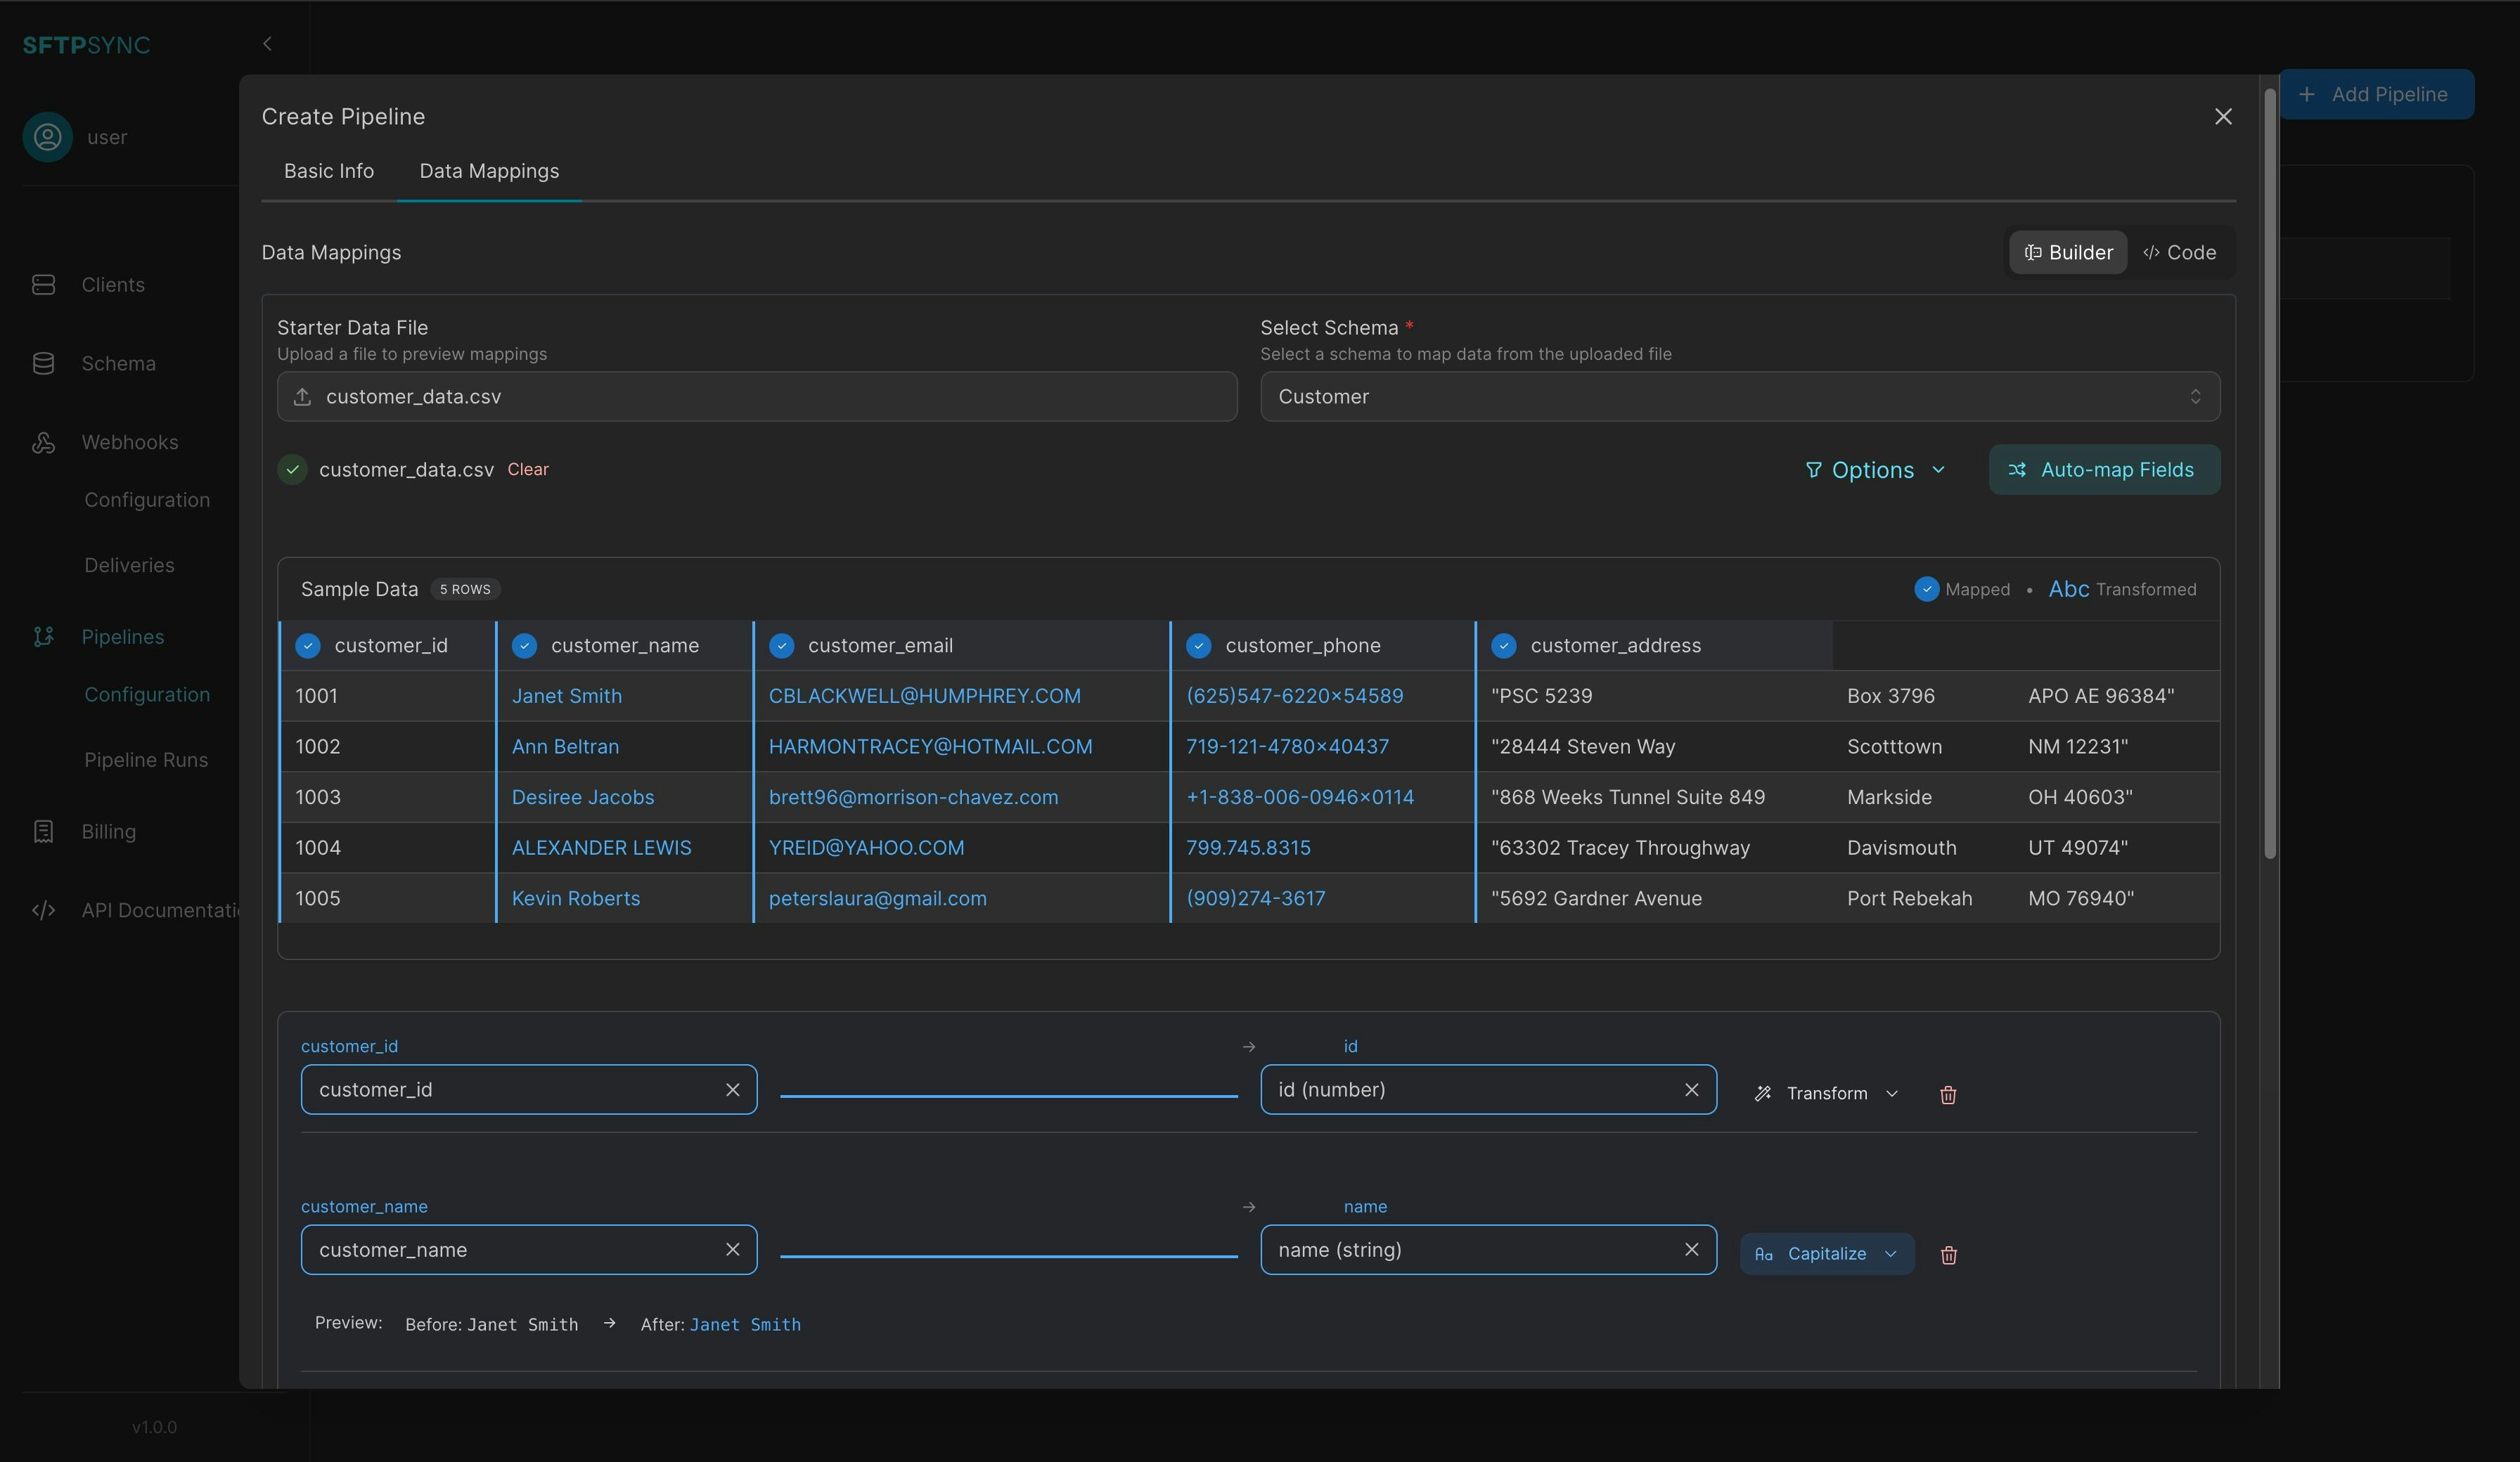Delete the customer_id mapping row

[1948, 1094]
